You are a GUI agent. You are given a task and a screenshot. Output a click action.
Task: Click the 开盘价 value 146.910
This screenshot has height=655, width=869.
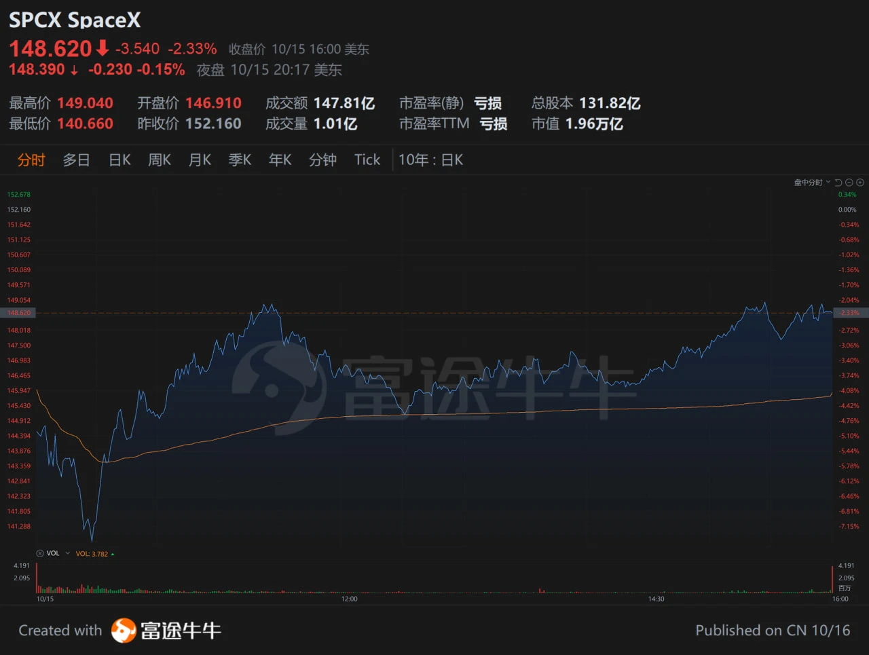coord(213,103)
